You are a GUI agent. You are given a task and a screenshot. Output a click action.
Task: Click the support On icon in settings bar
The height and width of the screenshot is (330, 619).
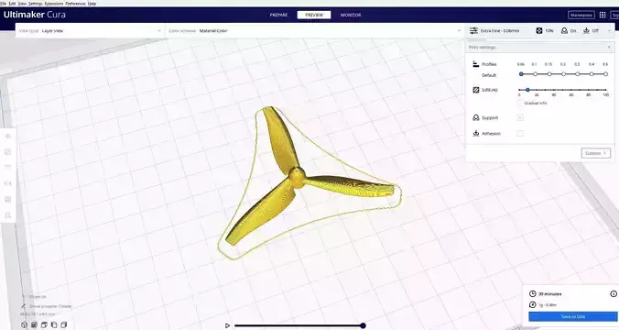(565, 30)
